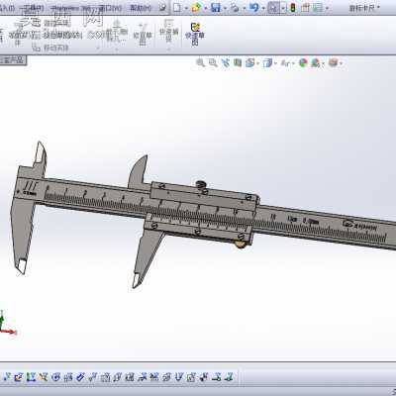Toggle the Section View icon
The width and height of the screenshot is (396, 396).
point(238,62)
